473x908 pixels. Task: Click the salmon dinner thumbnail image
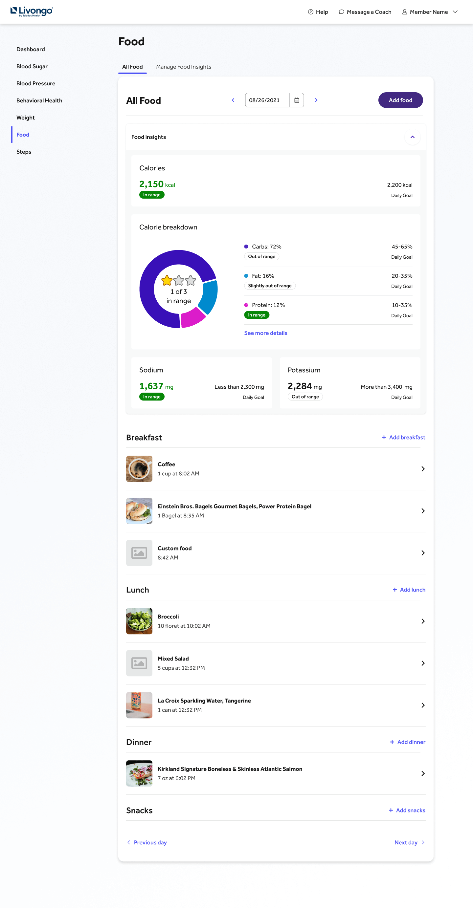(139, 773)
